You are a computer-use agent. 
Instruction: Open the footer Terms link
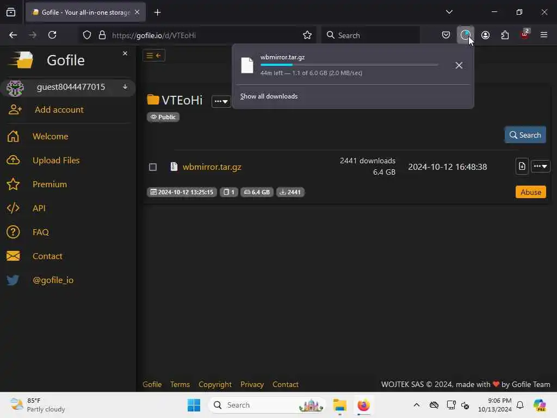(x=180, y=384)
